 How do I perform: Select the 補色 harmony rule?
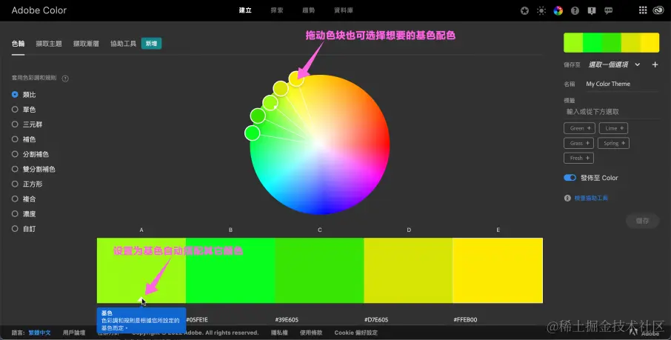tap(24, 139)
